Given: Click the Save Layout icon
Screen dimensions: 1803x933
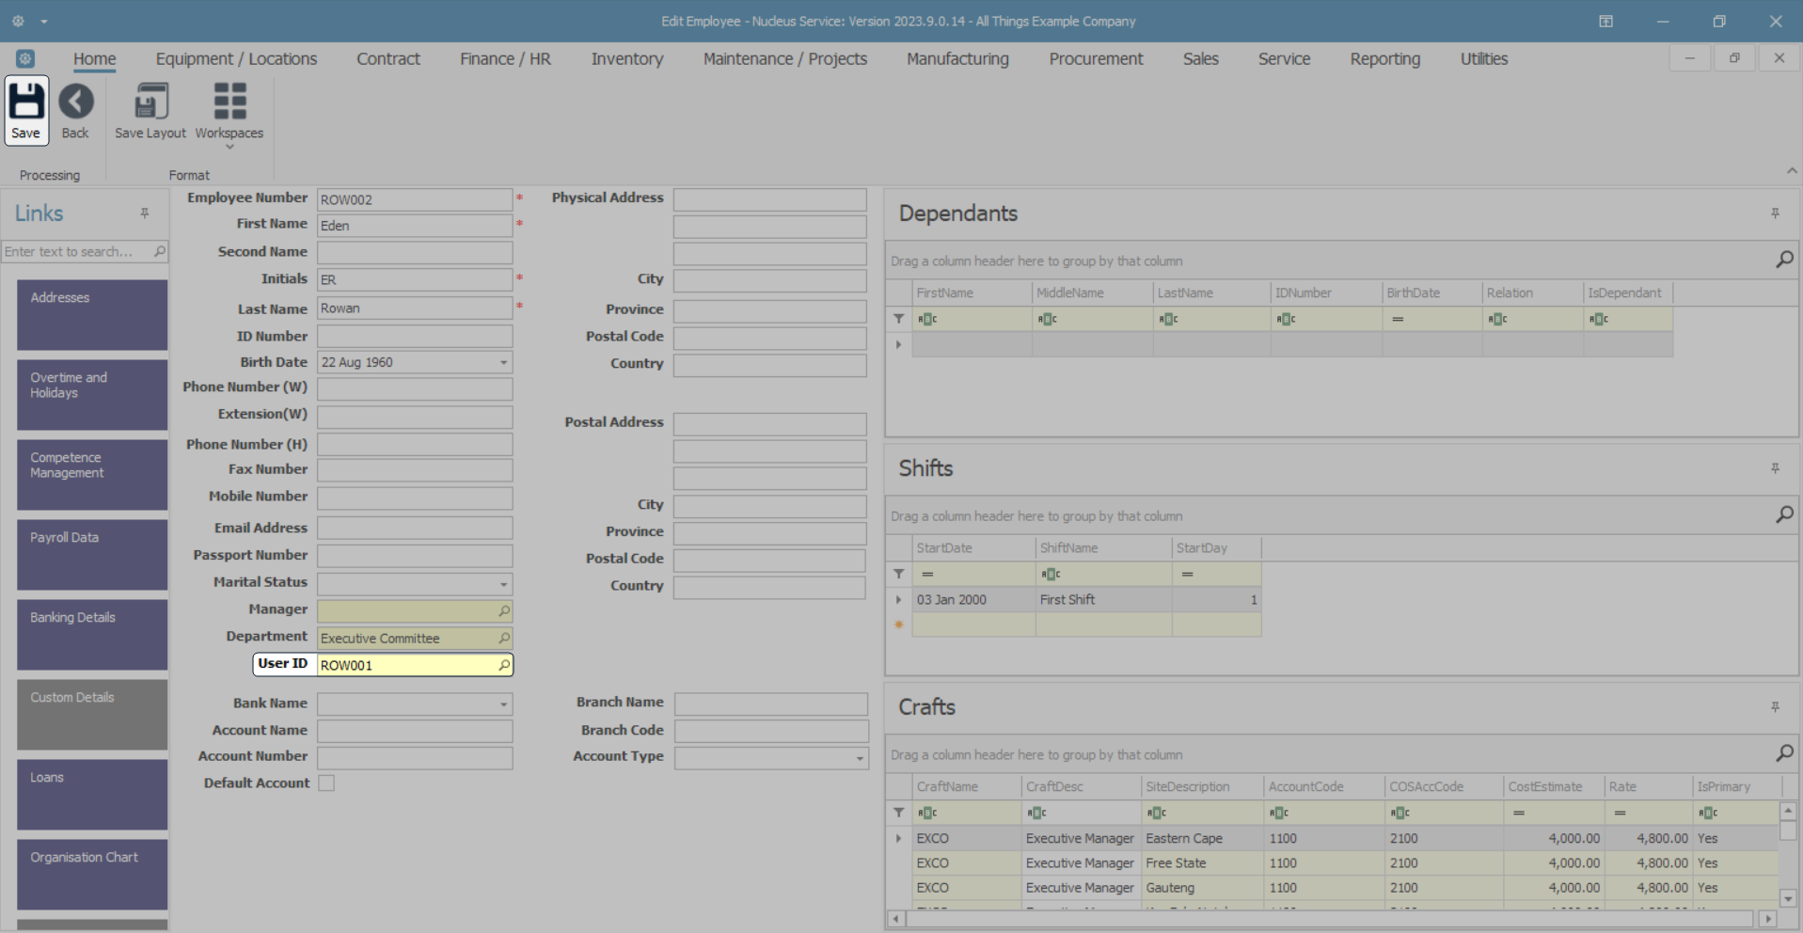Looking at the screenshot, I should pos(150,102).
